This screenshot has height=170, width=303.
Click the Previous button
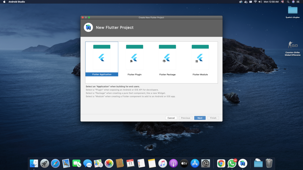(186, 118)
